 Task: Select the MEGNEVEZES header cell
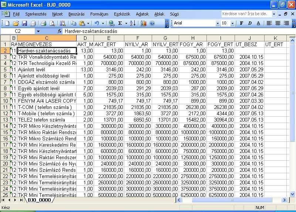click(47, 44)
